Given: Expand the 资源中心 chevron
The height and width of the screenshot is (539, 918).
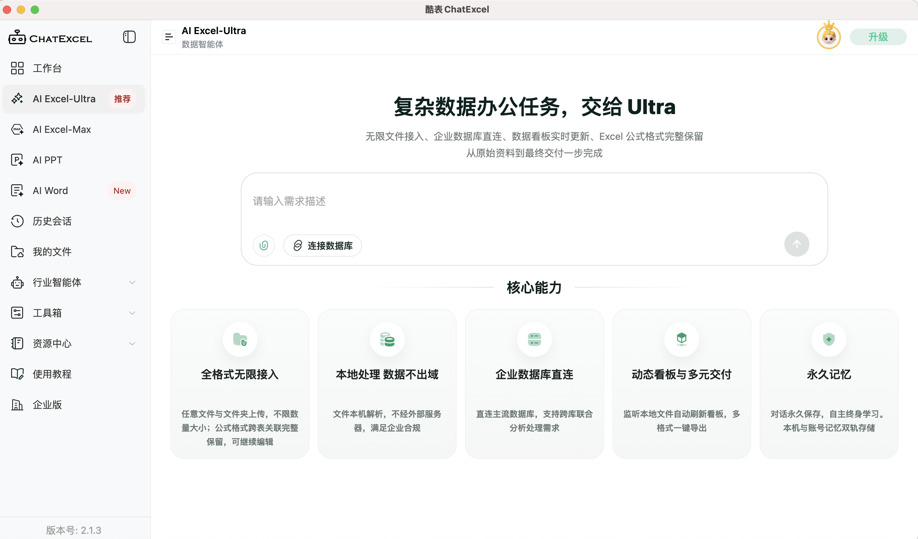Looking at the screenshot, I should tap(132, 344).
